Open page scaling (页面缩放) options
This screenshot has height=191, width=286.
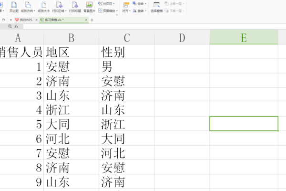(108, 11)
